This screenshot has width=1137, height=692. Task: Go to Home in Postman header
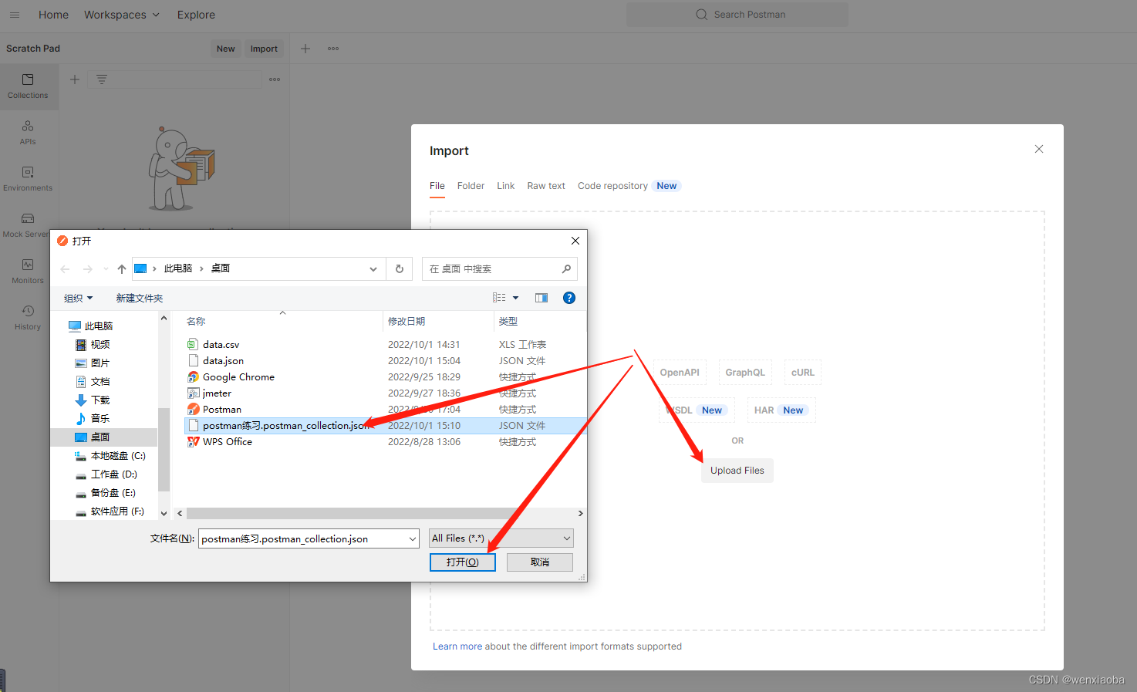[53, 15]
